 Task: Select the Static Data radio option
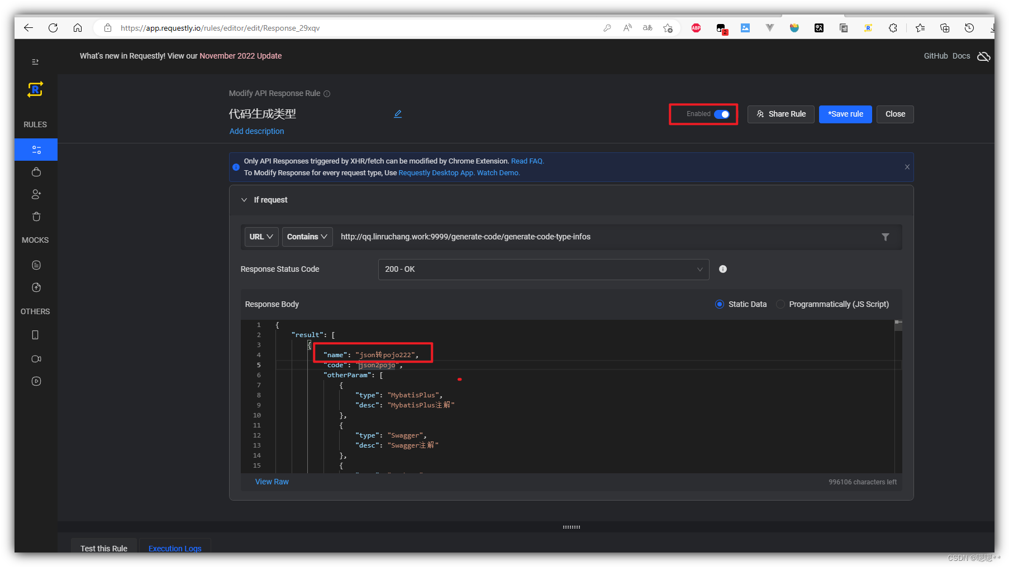tap(720, 304)
